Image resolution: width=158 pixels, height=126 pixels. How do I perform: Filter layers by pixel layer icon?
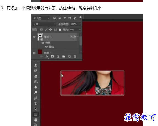coord(54,18)
